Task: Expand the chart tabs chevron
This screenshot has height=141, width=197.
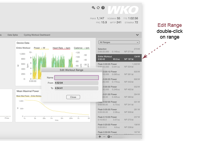Action: [137, 35]
